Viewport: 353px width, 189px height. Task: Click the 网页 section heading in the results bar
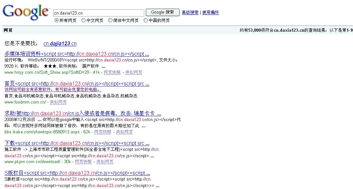tap(8, 30)
